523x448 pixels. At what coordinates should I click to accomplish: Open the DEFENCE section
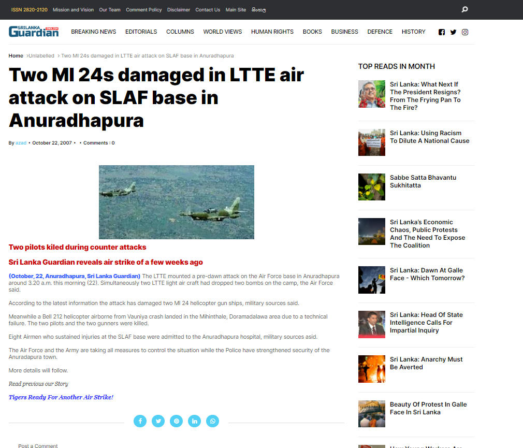coord(380,32)
